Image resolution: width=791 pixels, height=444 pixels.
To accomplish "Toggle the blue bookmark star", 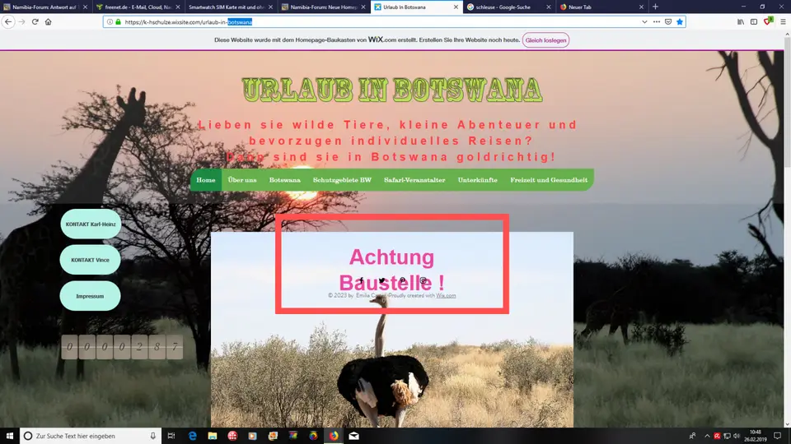I will click(680, 21).
